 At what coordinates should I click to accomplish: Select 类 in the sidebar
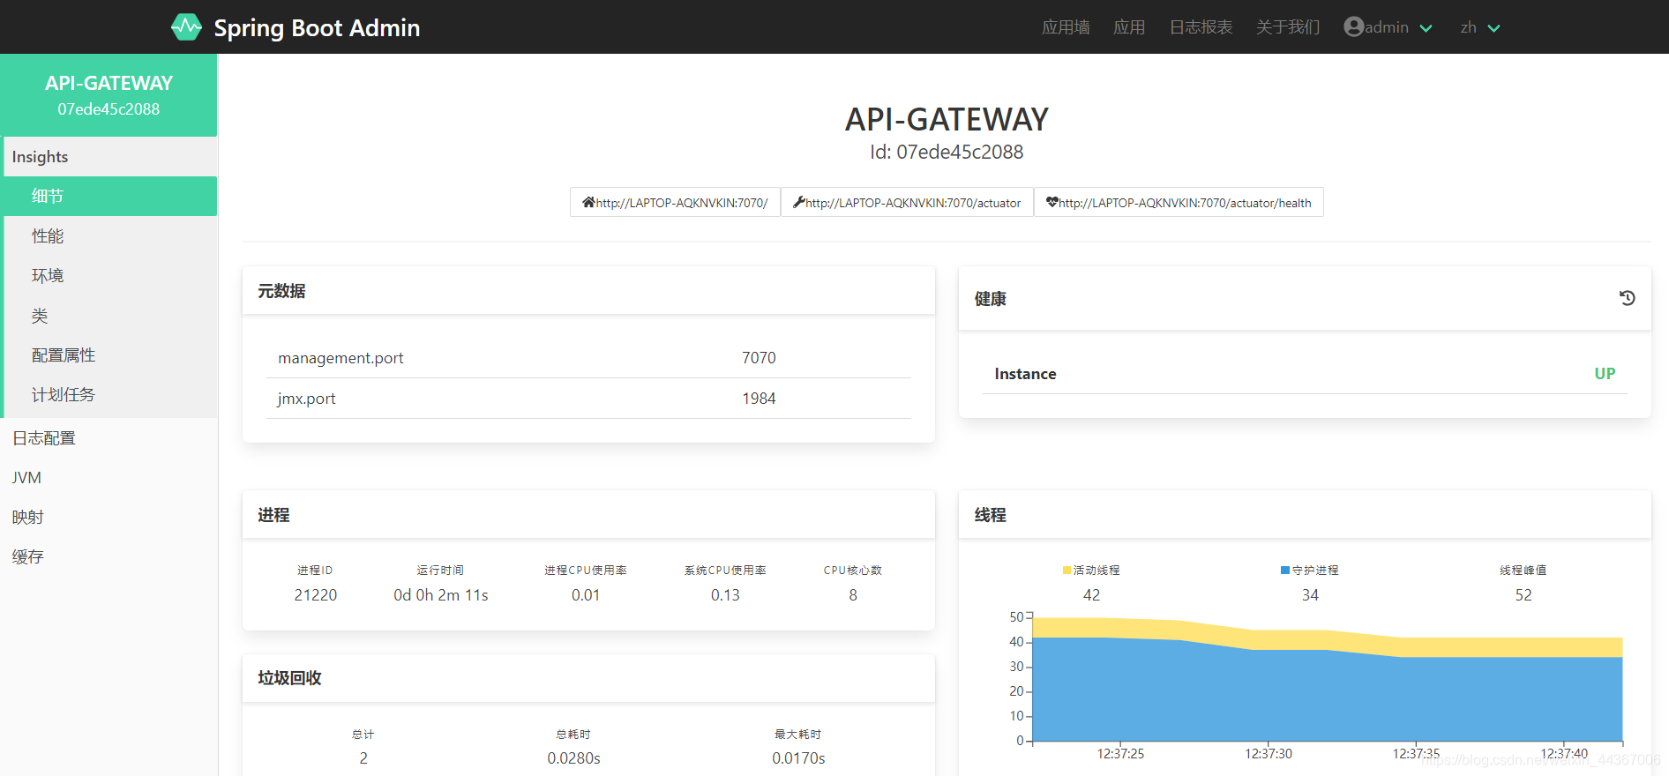pyautogui.click(x=110, y=315)
